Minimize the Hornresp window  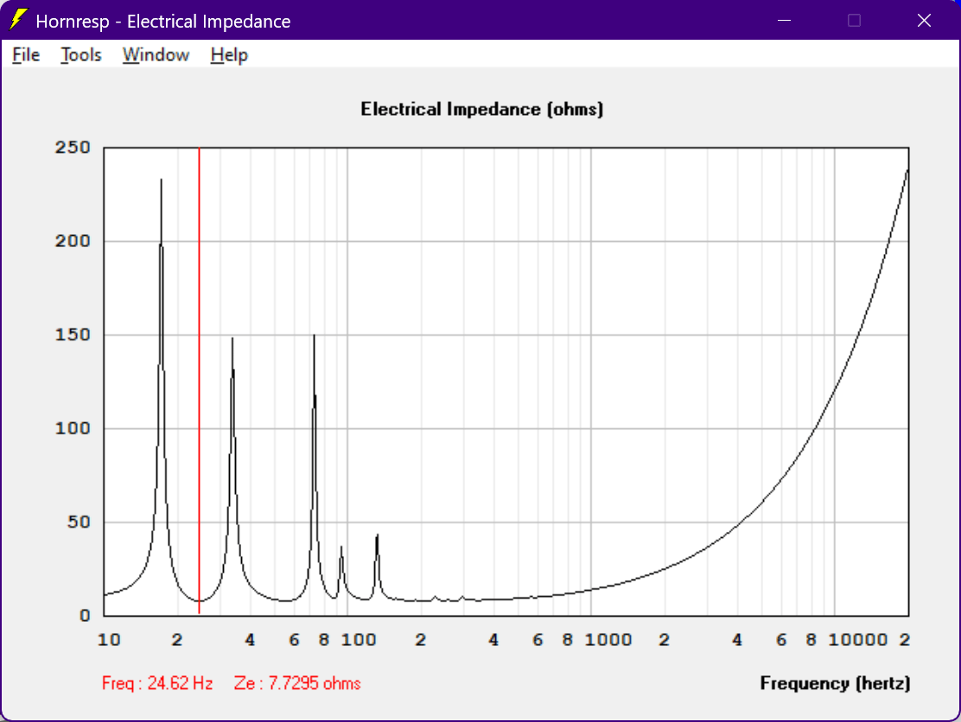click(x=784, y=20)
